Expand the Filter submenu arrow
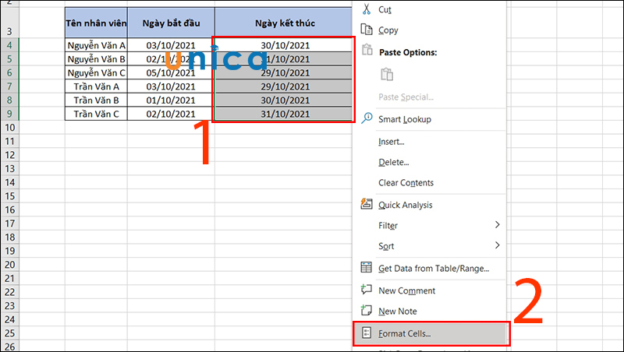The image size is (624, 352). click(x=497, y=225)
